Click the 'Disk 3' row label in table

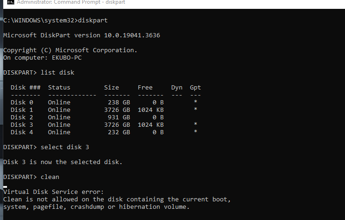22,125
